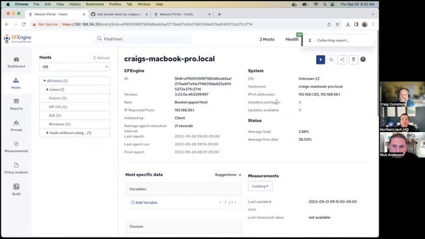Open the loadavg measurement dropdown
This screenshot has height=239, width=425.
coord(260,186)
